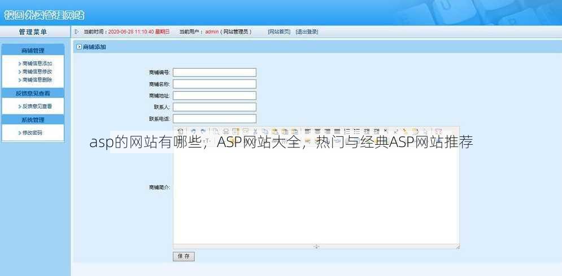The height and width of the screenshot is (276, 562).
Task: Focus the 商铺名称 input field
Action: 215,84
